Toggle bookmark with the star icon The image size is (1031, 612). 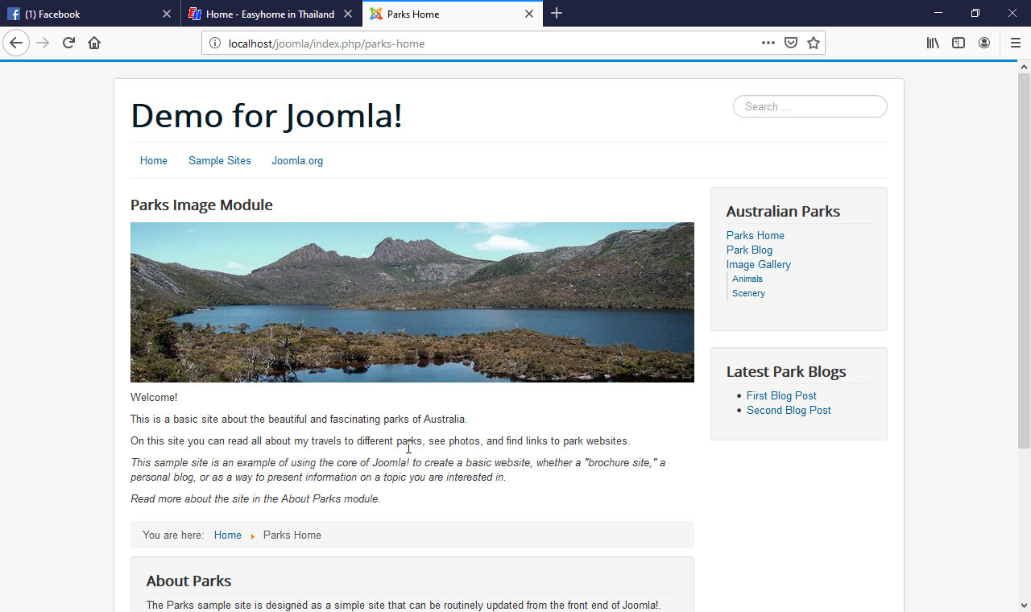(814, 43)
